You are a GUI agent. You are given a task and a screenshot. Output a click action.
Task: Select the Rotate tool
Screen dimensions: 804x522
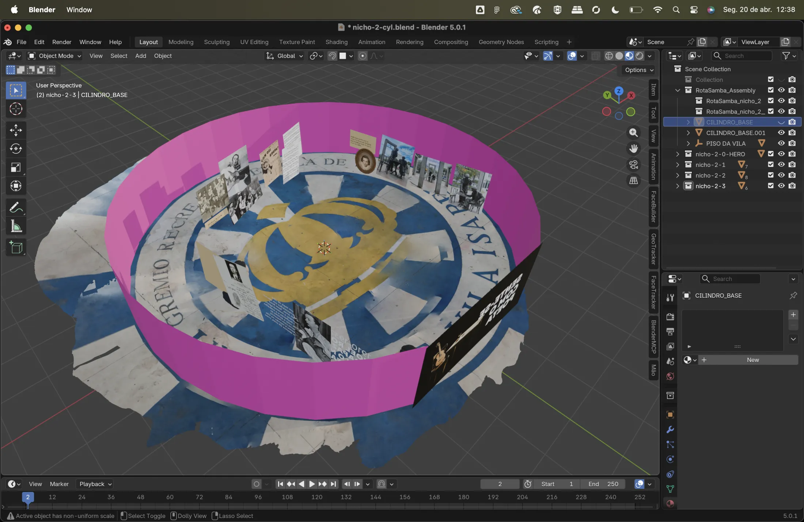(16, 149)
